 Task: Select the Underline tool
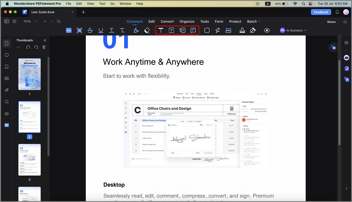101,31
